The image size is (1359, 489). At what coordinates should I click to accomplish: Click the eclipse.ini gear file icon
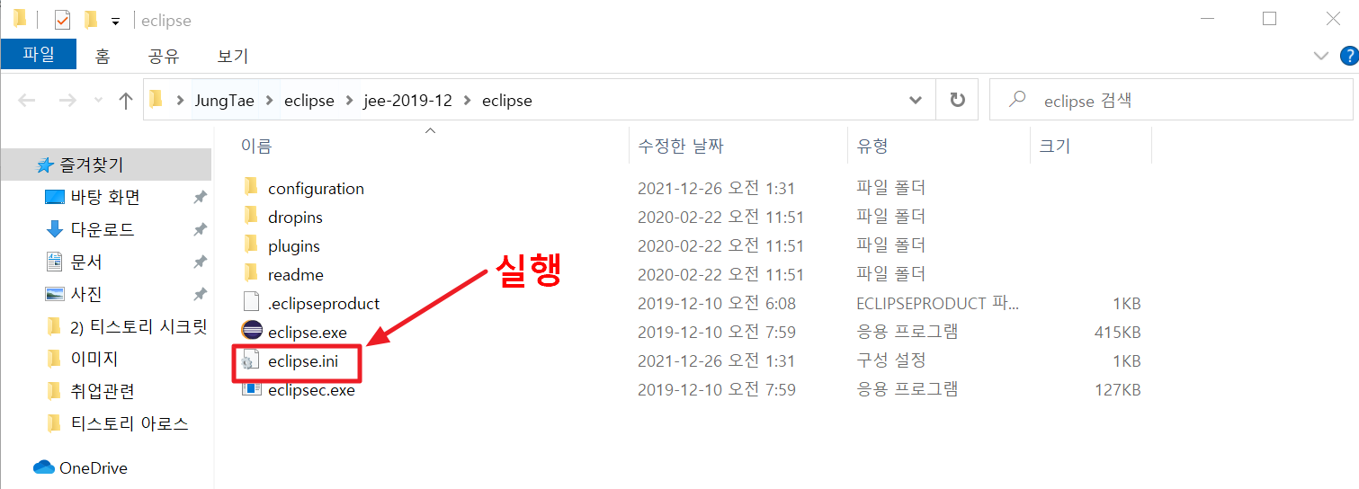pyautogui.click(x=251, y=361)
